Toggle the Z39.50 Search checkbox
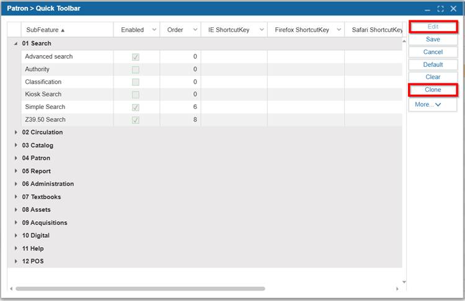 click(136, 120)
